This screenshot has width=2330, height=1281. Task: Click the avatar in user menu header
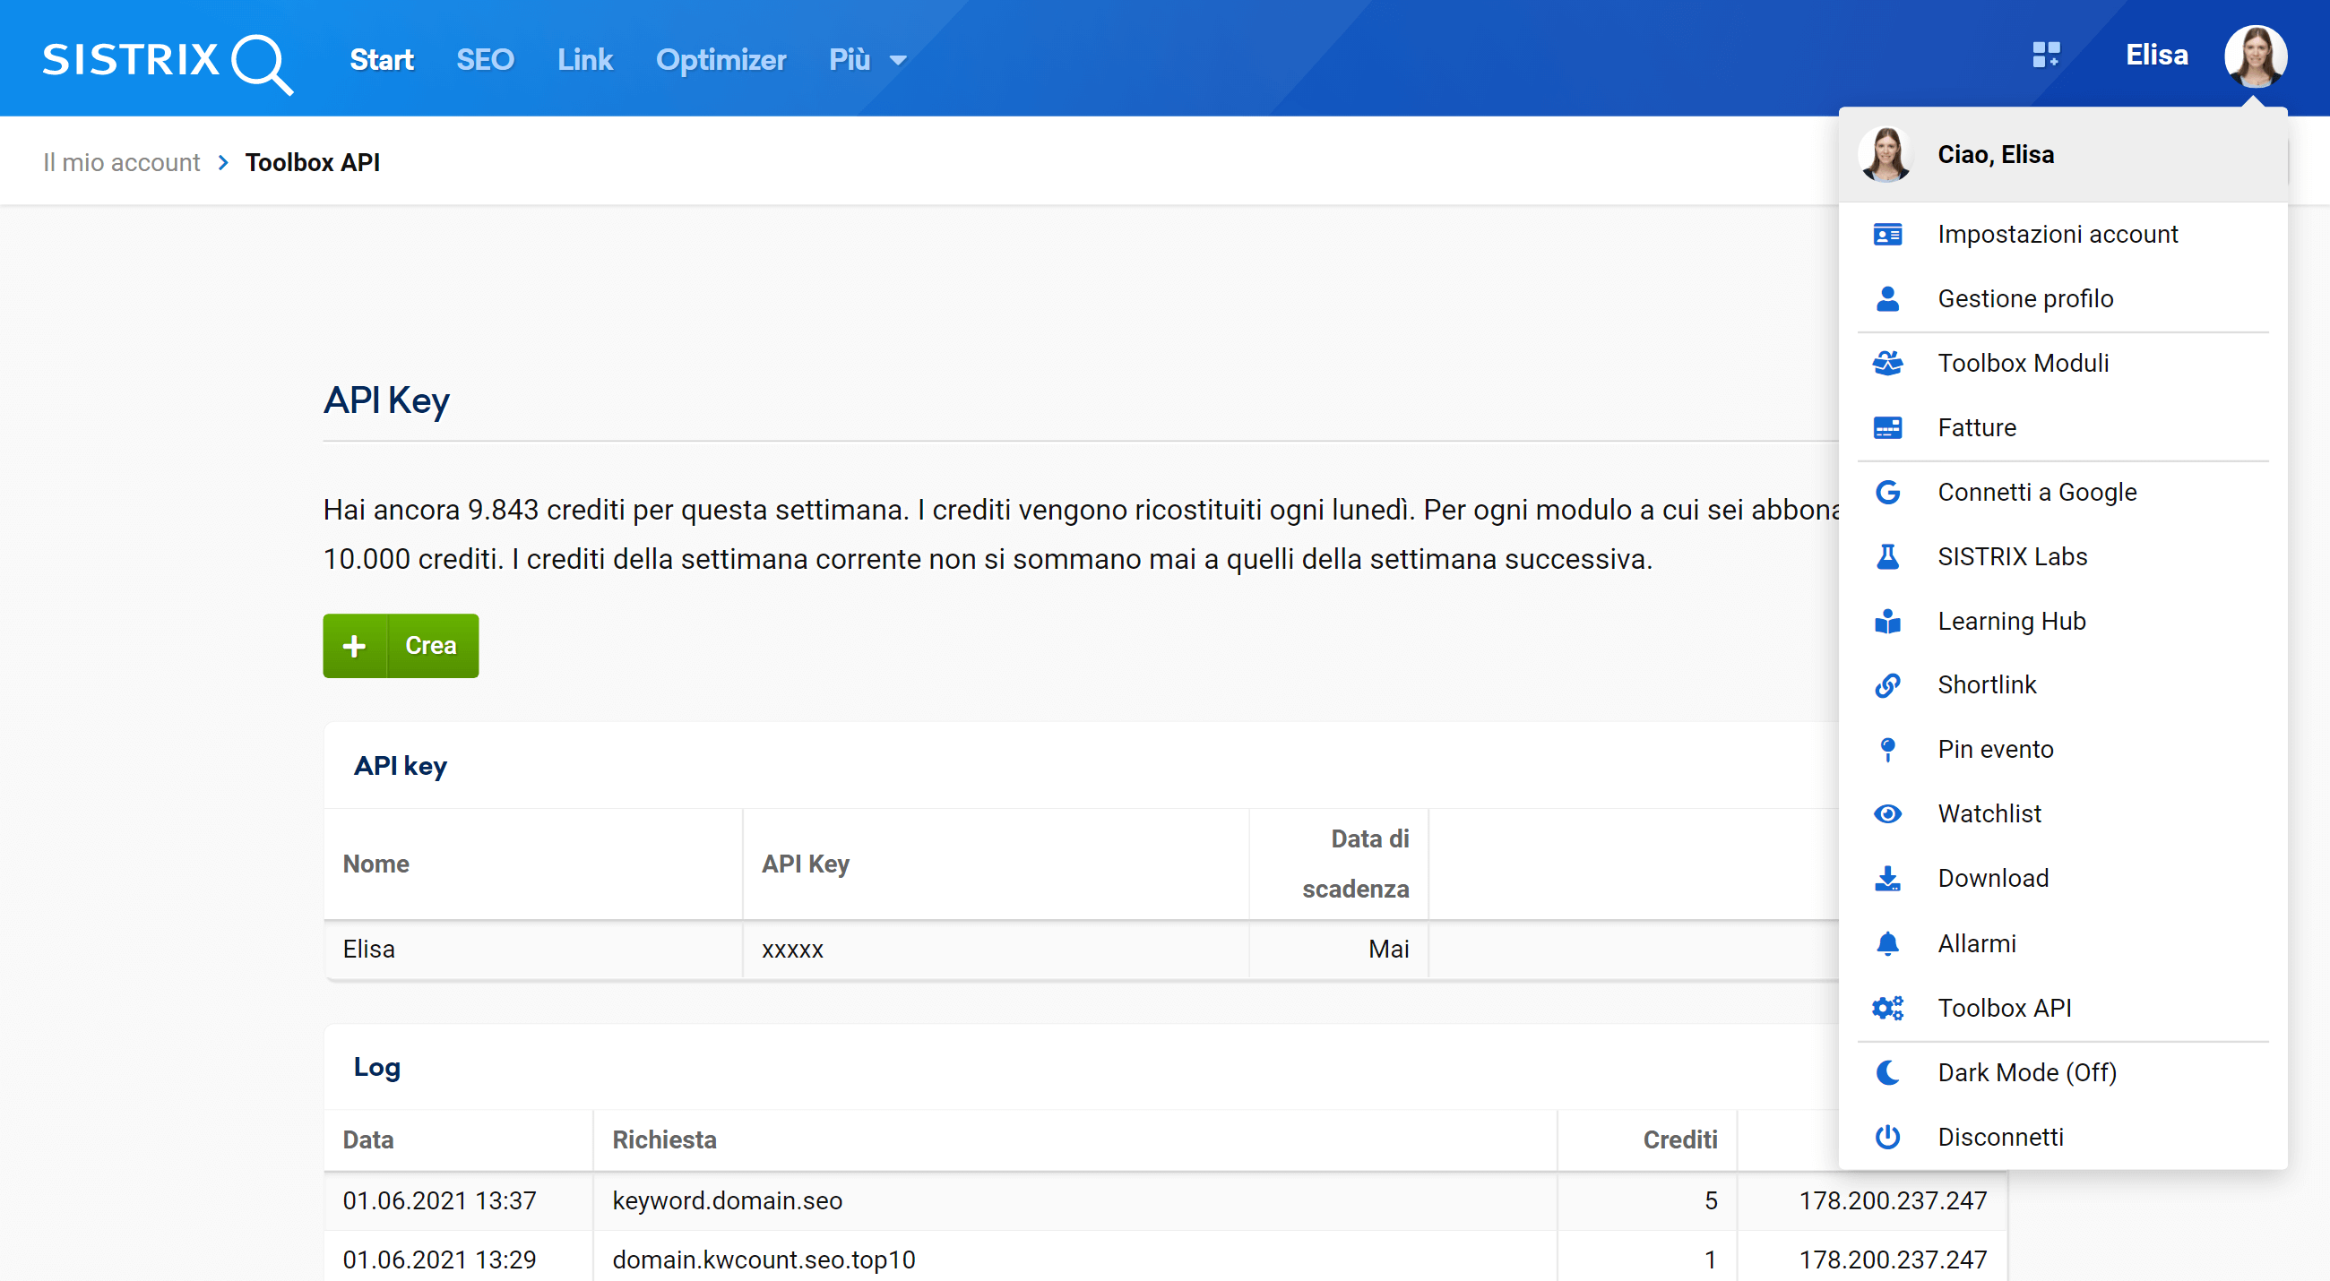click(1886, 155)
